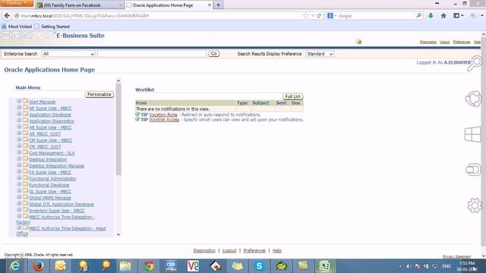Image resolution: width=486 pixels, height=273 pixels.
Task: Open the Search Results Display 'Standard' dropdown
Action: coord(320,54)
